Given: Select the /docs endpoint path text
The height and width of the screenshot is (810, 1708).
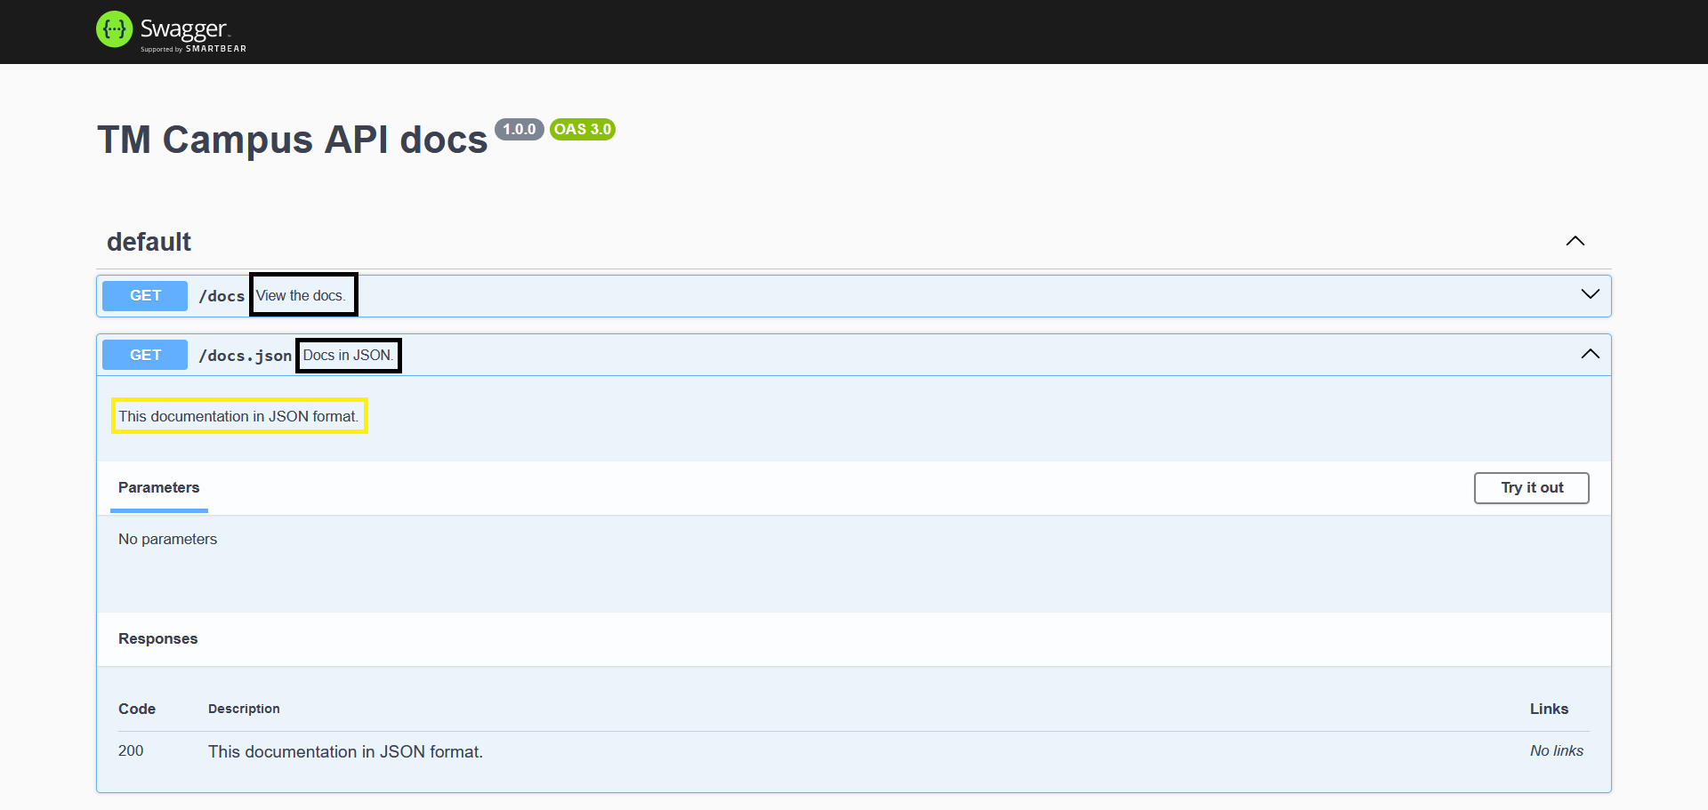Looking at the screenshot, I should click(x=221, y=295).
